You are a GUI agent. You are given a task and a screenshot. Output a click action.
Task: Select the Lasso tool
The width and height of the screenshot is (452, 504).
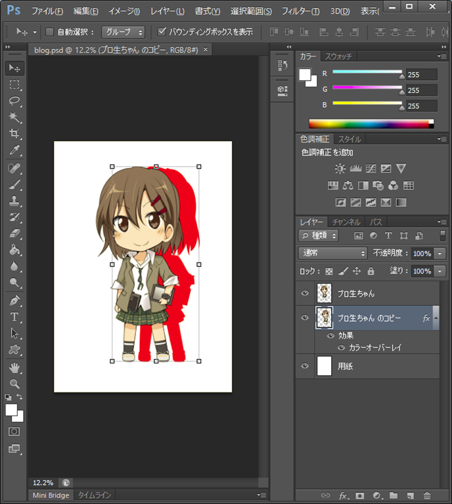pos(14,101)
